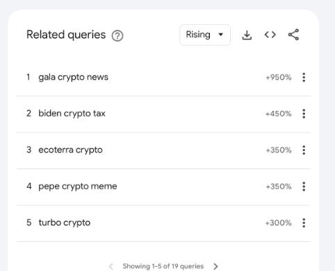Download related queries as CSV
The height and width of the screenshot is (271, 335).
coord(247,35)
